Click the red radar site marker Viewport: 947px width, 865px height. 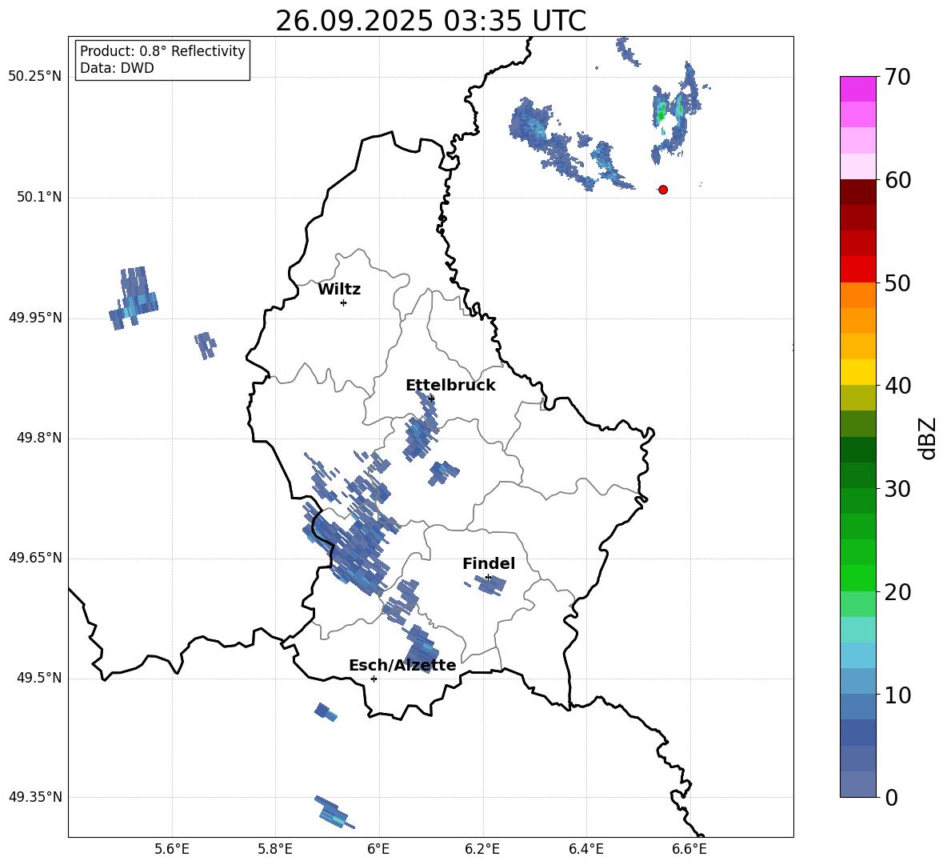click(663, 190)
